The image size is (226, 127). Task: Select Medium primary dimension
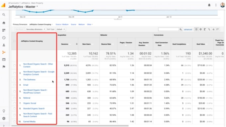(81, 24)
